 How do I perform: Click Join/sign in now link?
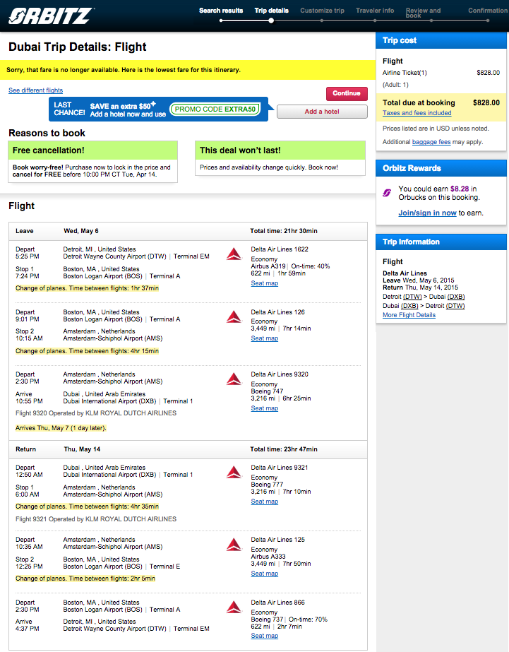point(427,213)
